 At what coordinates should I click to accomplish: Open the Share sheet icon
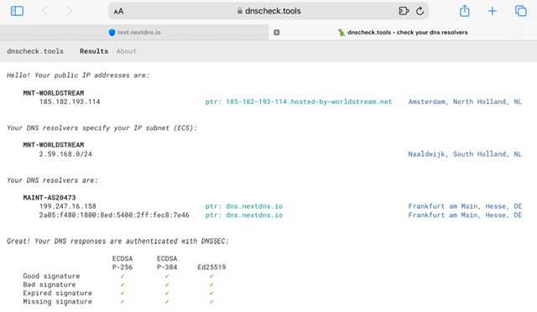464,11
